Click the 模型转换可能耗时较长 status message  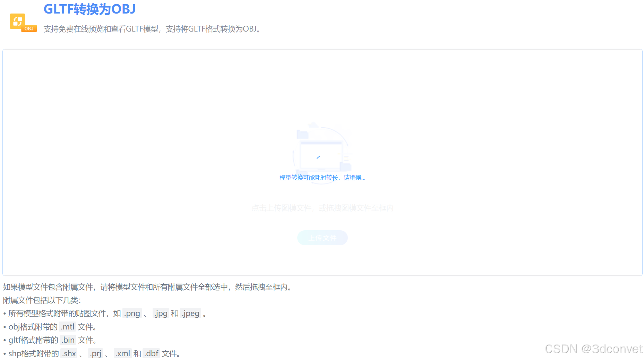pyautogui.click(x=322, y=177)
